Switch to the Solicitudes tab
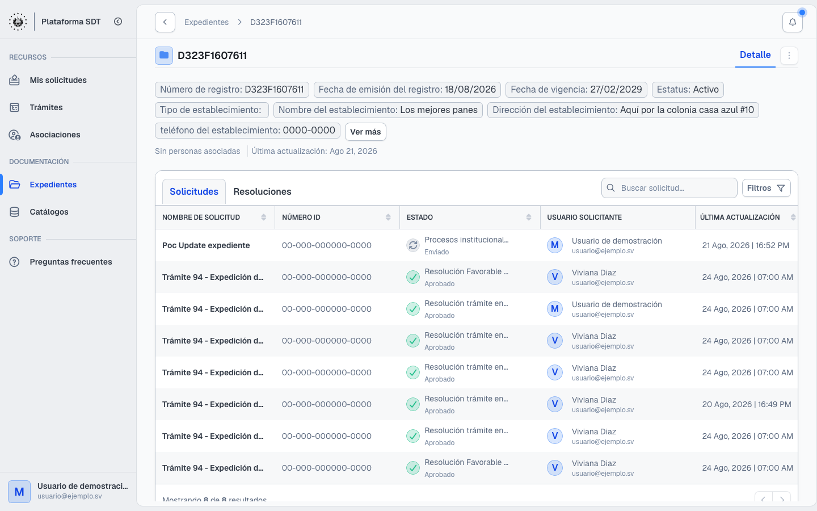Image resolution: width=817 pixels, height=511 pixels. 194,192
